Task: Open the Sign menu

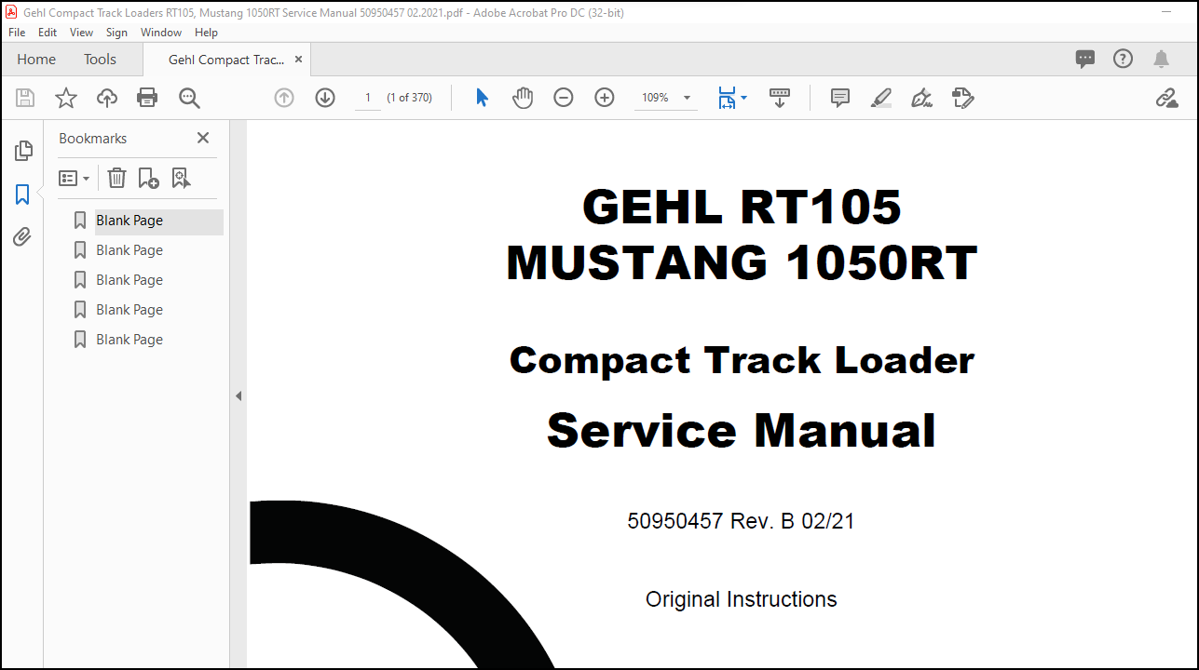Action: click(x=116, y=33)
